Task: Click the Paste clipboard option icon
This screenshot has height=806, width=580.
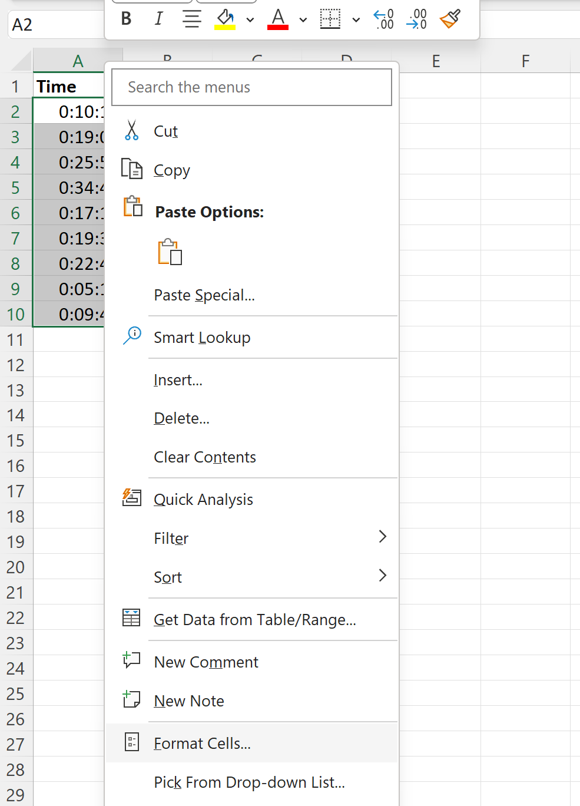Action: pos(170,252)
